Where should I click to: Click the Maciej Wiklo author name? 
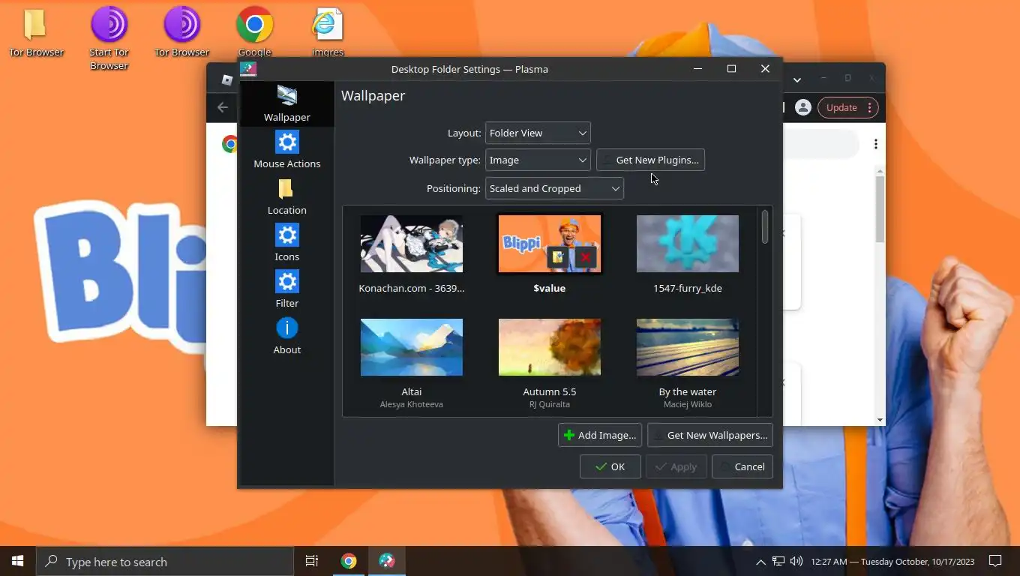[688, 404]
